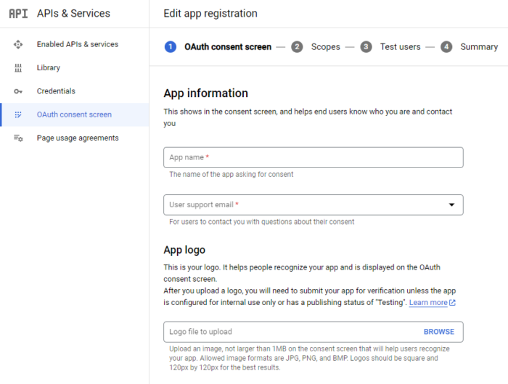This screenshot has height=384, width=508.
Task: Click the OAuth consent screen sidebar icon
Action: pos(18,114)
